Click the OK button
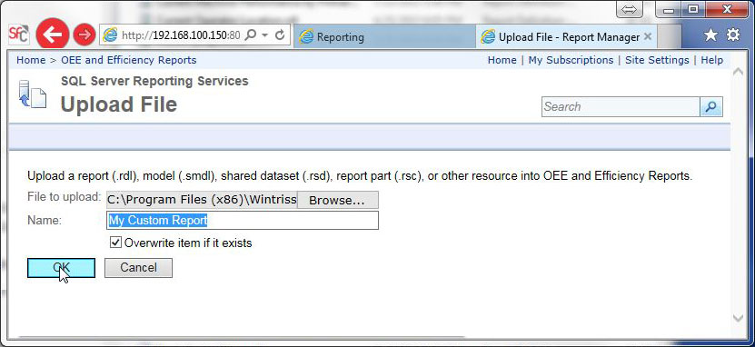755x347 pixels. [x=61, y=268]
